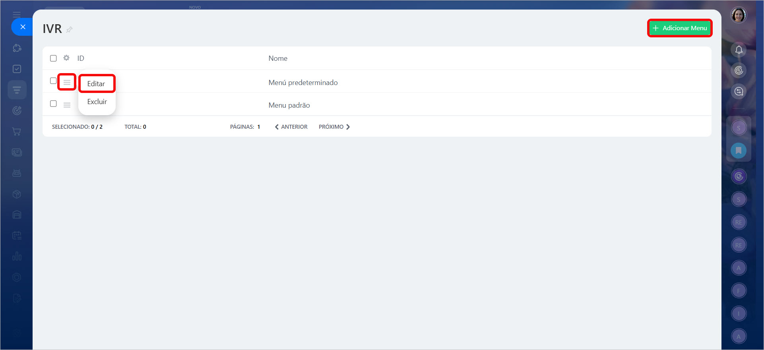Open the target goal icon in sidebar
Image resolution: width=764 pixels, height=350 pixels.
(17, 110)
